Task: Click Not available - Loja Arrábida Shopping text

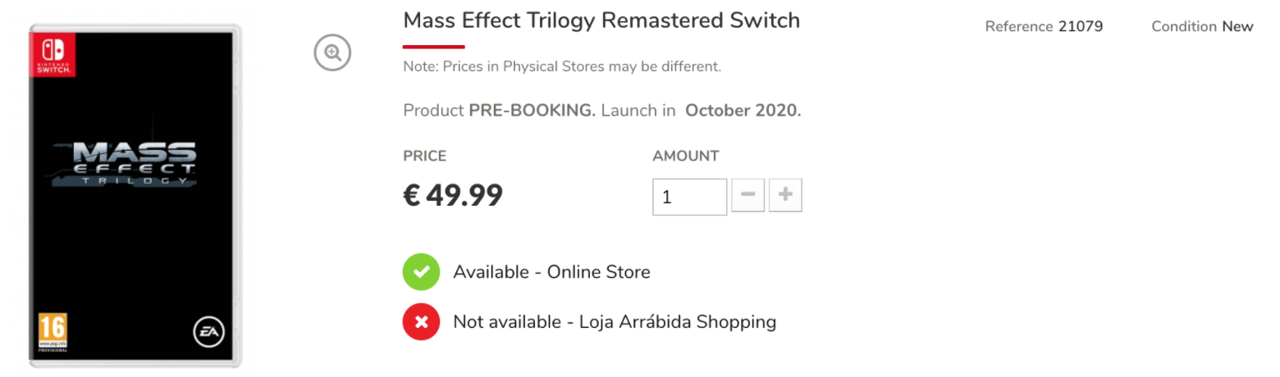Action: [x=615, y=322]
